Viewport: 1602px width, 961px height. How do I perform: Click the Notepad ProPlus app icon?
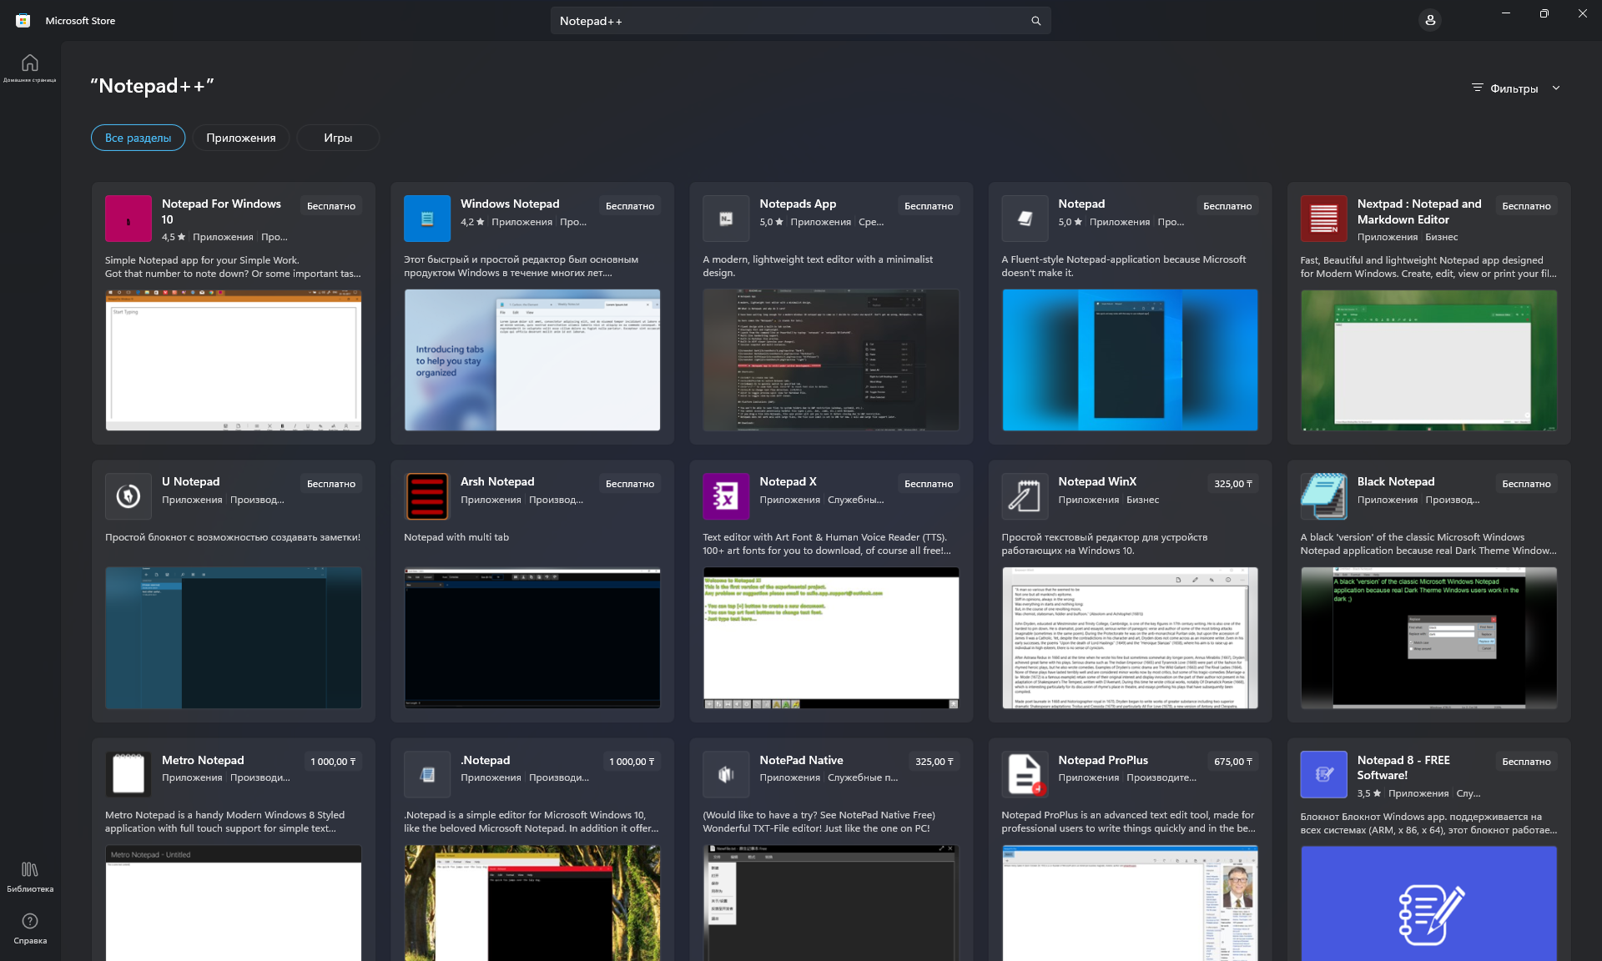[x=1024, y=774]
